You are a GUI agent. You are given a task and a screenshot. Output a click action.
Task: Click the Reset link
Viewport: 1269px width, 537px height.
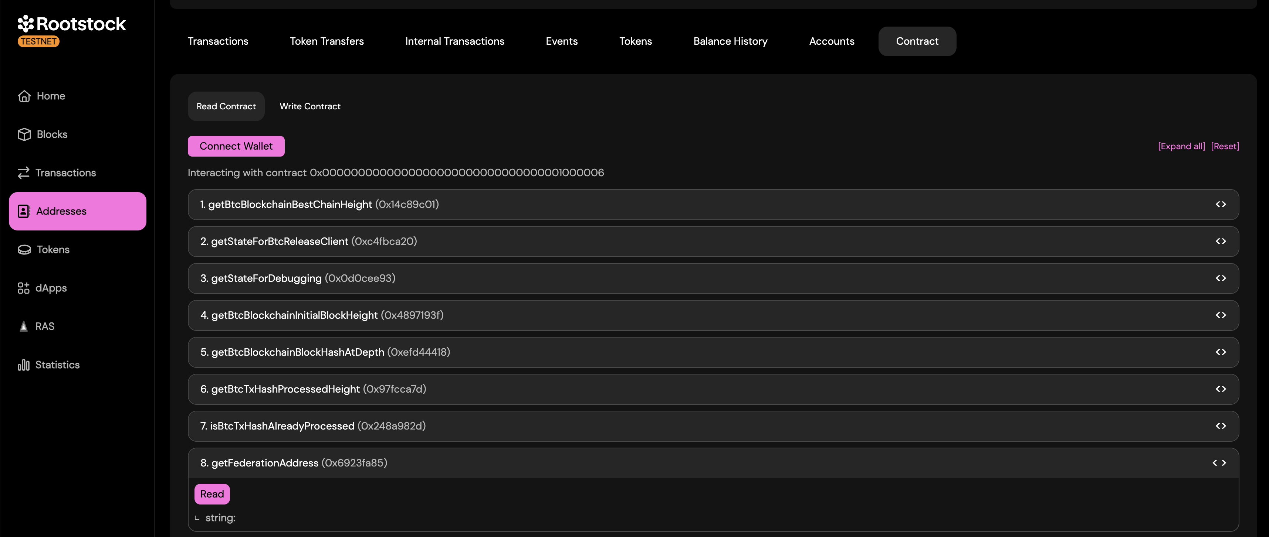coord(1225,146)
